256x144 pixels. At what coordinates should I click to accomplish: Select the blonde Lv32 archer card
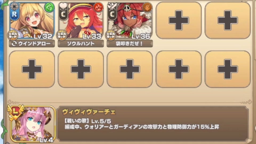(32, 21)
